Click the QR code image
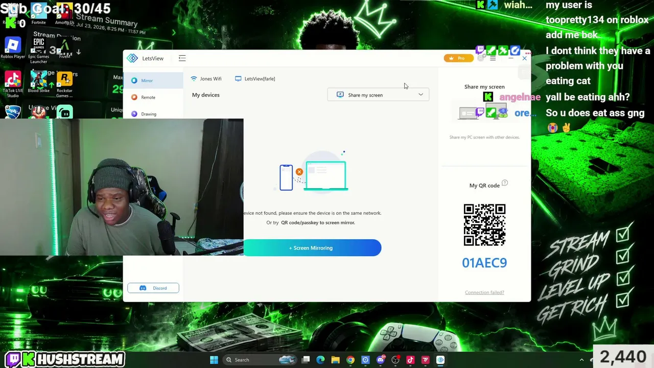This screenshot has height=368, width=654. [x=484, y=225]
